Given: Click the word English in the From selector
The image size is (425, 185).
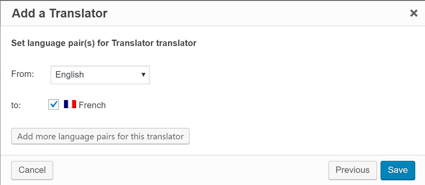Looking at the screenshot, I should click(70, 75).
